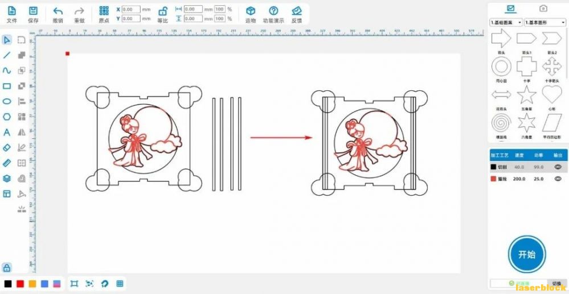Click the array grid arrangement icon

[22, 117]
